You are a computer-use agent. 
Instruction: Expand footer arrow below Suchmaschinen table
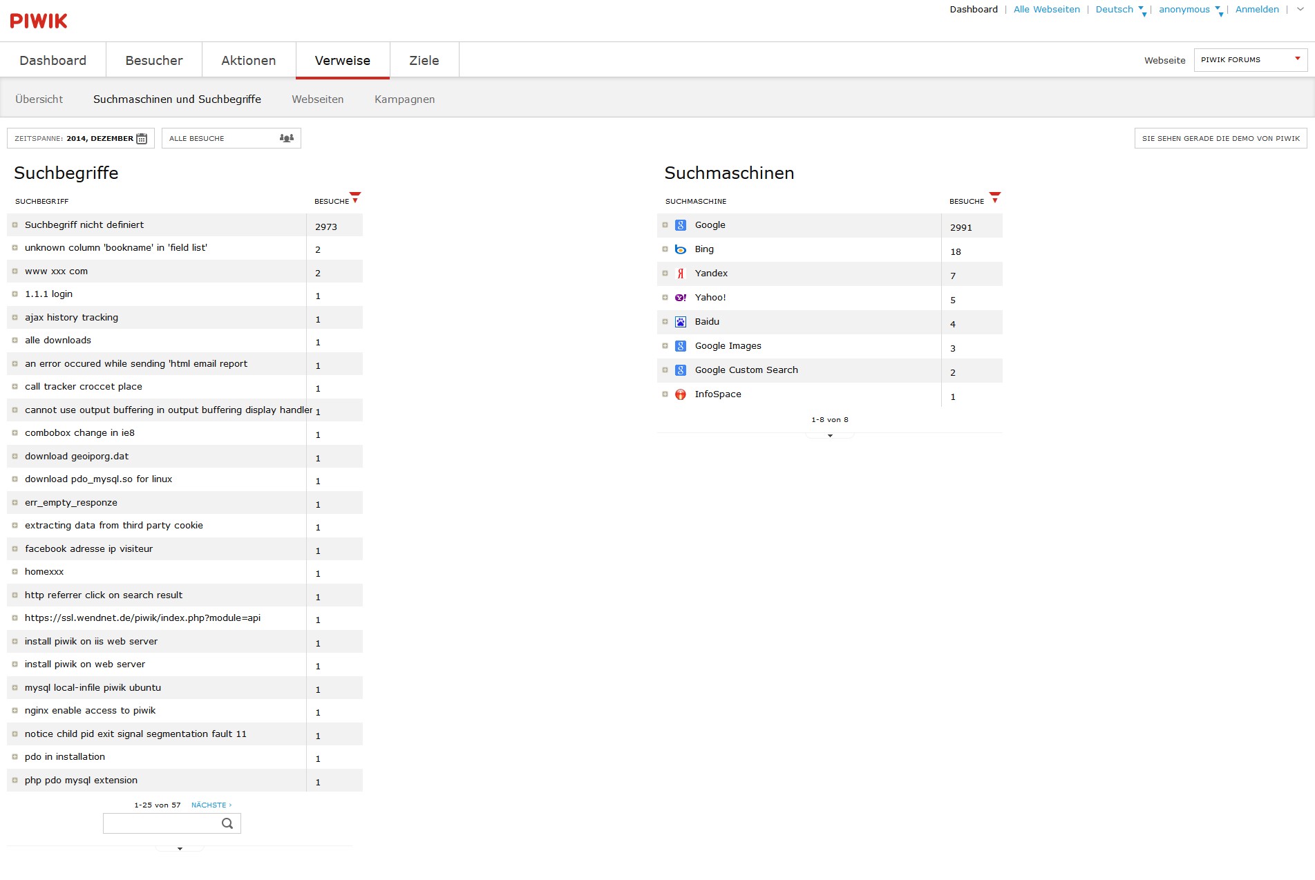click(830, 436)
